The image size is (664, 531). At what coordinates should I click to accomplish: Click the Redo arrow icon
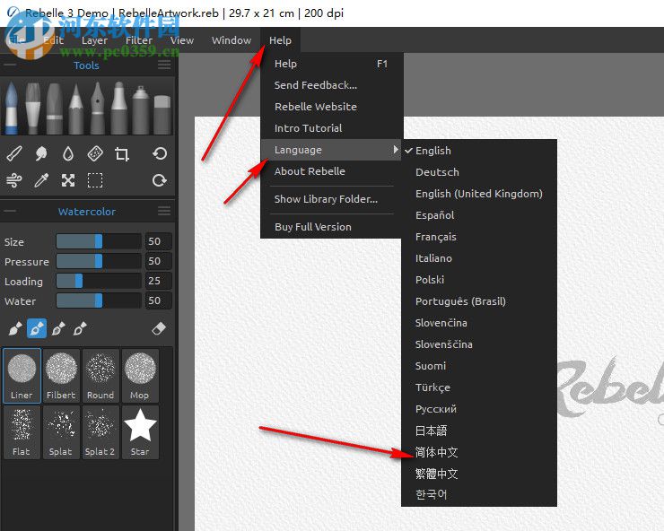[x=160, y=180]
